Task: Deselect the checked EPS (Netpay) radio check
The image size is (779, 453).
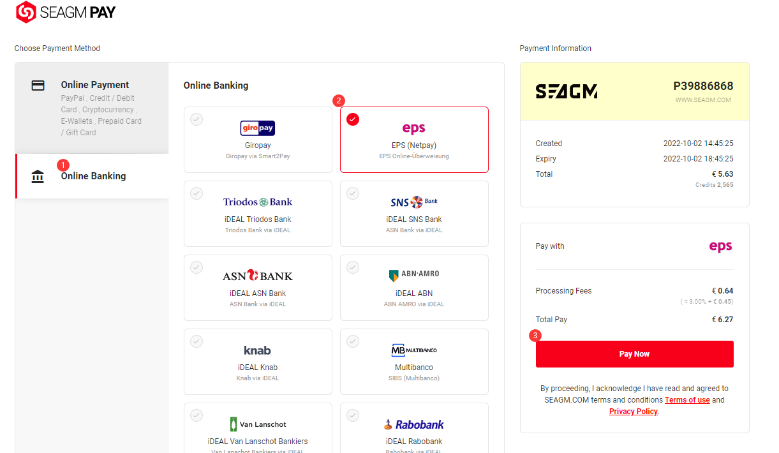Action: [353, 119]
